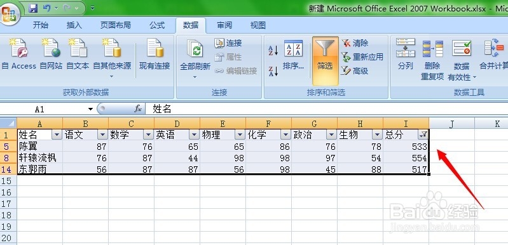Select total score cell 517
This screenshot has width=508, height=245.
click(x=406, y=169)
